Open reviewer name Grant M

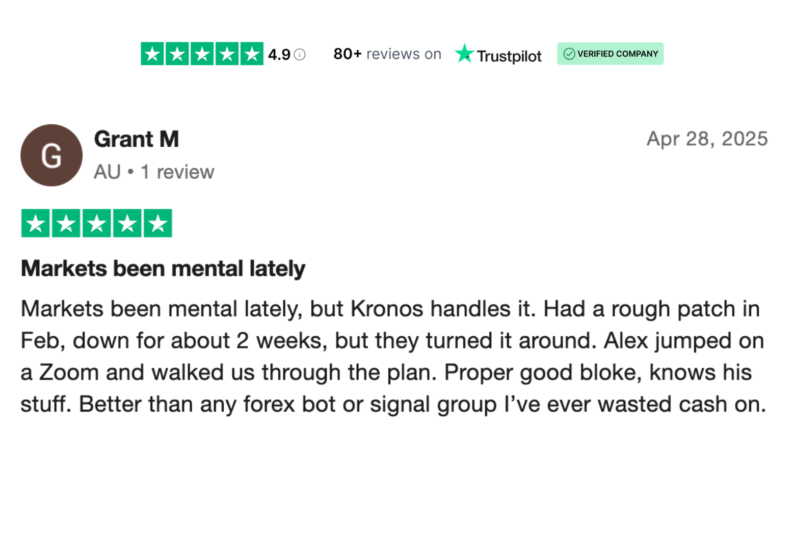[x=137, y=139]
